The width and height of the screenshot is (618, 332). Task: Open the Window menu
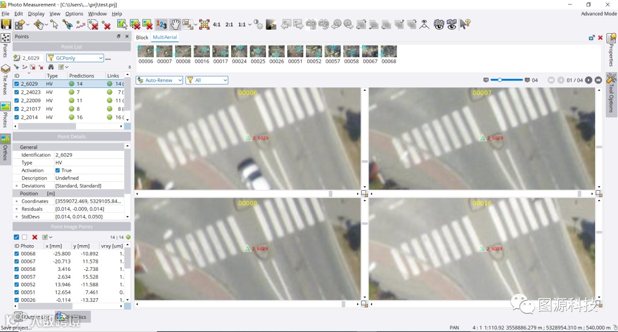click(x=97, y=13)
